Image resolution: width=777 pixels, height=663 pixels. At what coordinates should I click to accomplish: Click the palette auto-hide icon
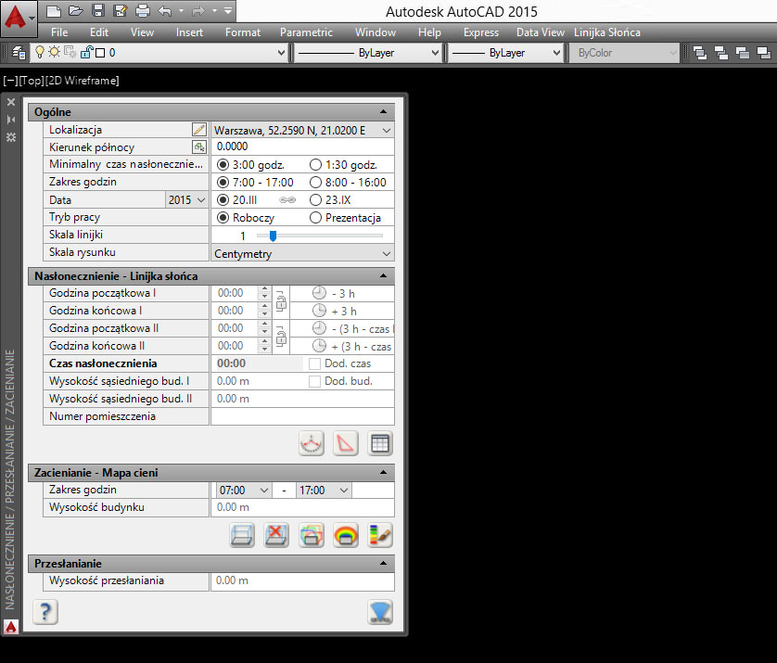coord(11,120)
